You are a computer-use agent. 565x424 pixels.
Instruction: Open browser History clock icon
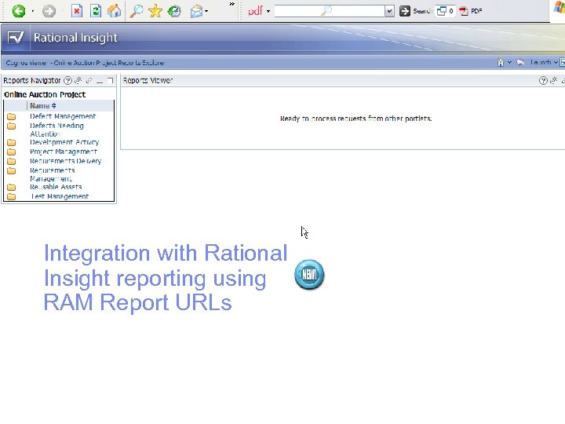[174, 11]
